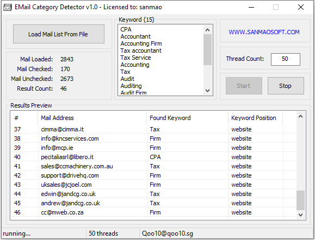Image resolution: width=315 pixels, height=240 pixels.
Task: Select the keyword list scrollbar thumb
Action: click(207, 50)
